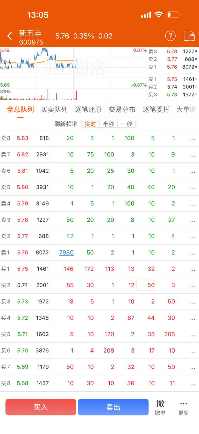
Task: Tap stock name 新五丰 600975
Action: coord(31,37)
